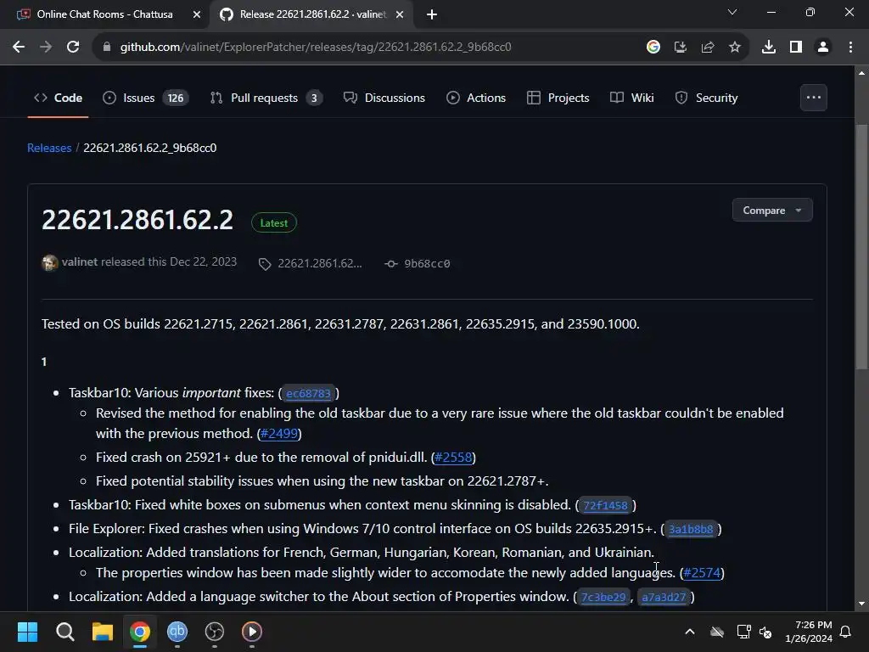Open the notifications bell icon
869x652 pixels.
point(846,632)
